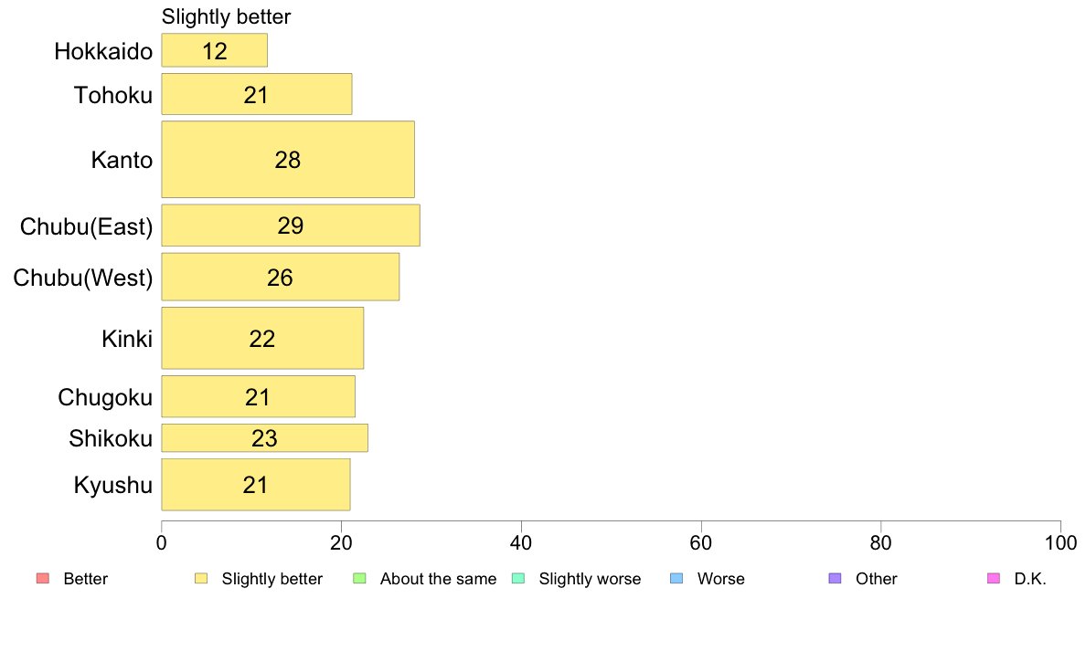
Task: Click the Slightly worse legend label
Action: [x=590, y=579]
